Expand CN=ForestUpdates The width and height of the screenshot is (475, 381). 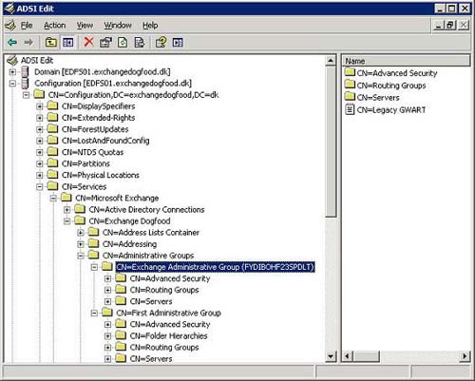click(40, 129)
